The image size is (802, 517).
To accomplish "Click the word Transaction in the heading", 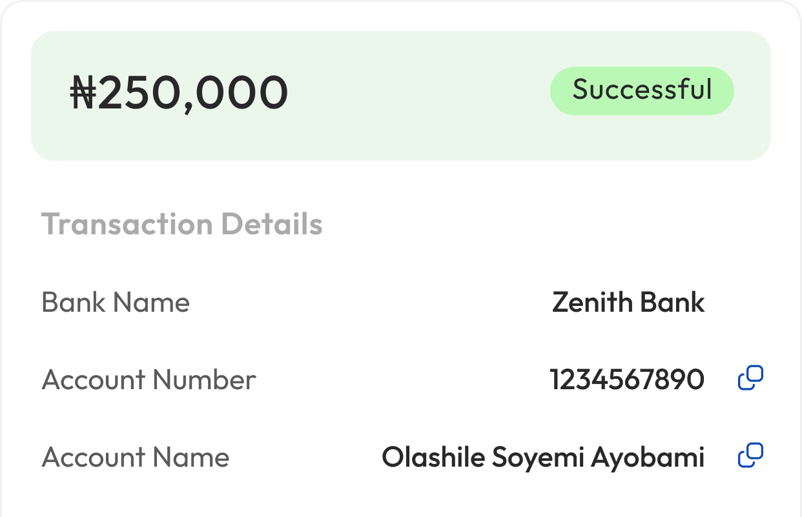I will (127, 225).
